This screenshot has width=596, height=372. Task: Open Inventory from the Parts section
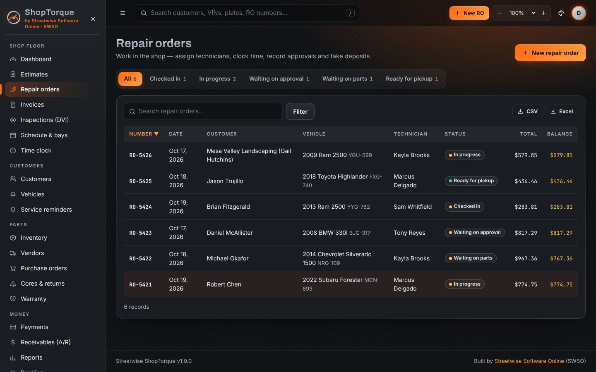click(x=53, y=238)
